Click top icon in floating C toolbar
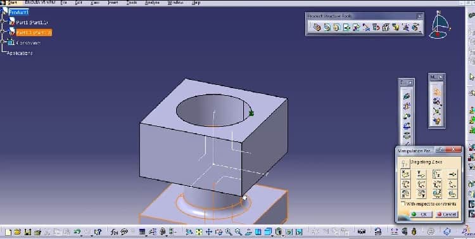 [407, 96]
